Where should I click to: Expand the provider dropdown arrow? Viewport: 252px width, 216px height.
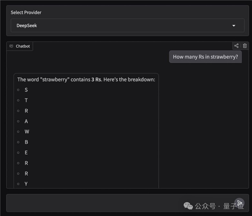[x=234, y=26]
